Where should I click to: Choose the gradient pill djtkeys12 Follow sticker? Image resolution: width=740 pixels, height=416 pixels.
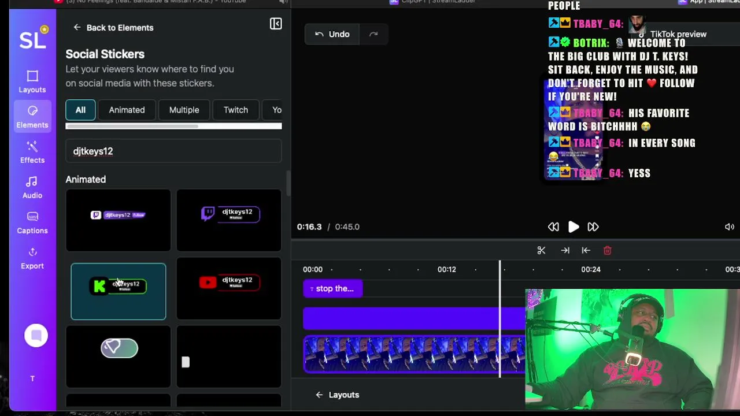point(118,220)
